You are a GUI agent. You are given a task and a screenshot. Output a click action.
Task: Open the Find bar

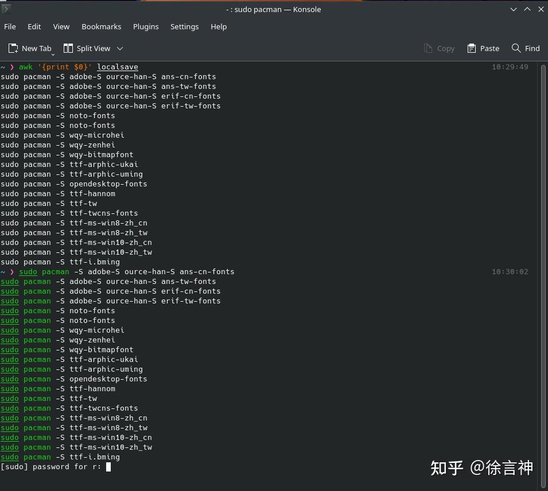[x=525, y=48]
